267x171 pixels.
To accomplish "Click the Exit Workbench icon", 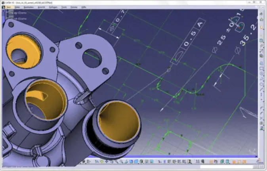I will pos(261,19).
